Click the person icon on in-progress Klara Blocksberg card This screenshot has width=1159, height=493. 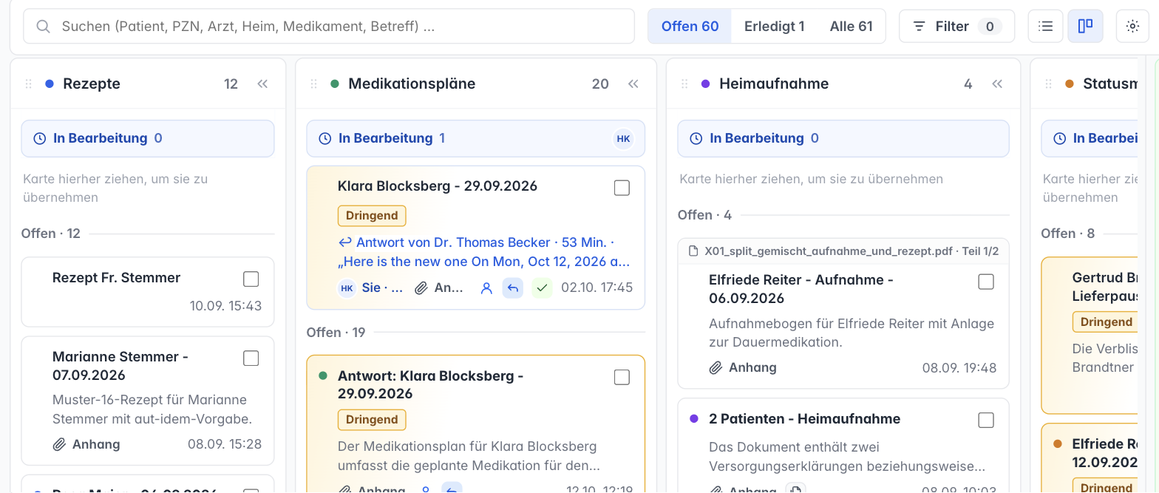click(x=486, y=288)
